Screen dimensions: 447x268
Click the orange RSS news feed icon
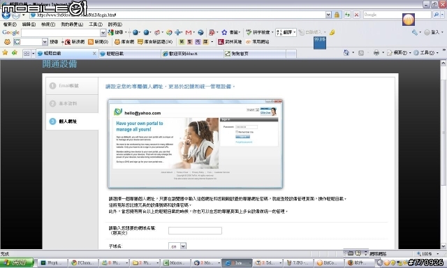pos(91,42)
